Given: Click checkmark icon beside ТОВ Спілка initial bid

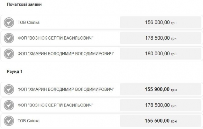Looking at the screenshot, I should [9, 23].
